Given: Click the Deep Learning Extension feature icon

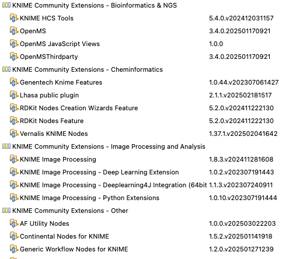Looking at the screenshot, I should coord(14,172).
